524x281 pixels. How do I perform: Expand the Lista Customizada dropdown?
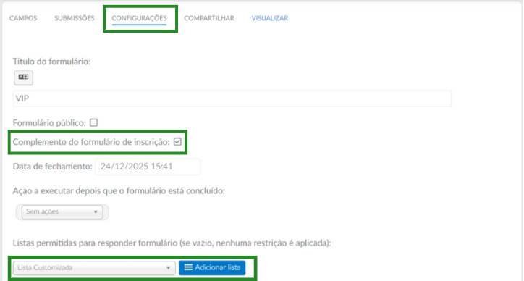coord(94,268)
